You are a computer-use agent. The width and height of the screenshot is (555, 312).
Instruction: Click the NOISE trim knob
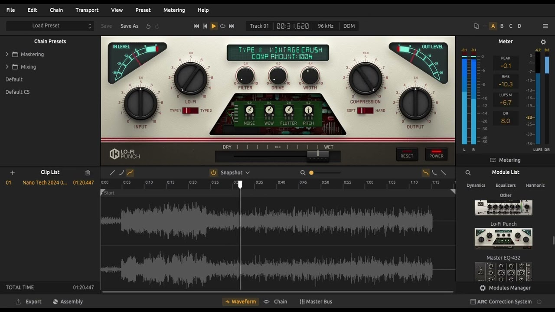tap(249, 110)
